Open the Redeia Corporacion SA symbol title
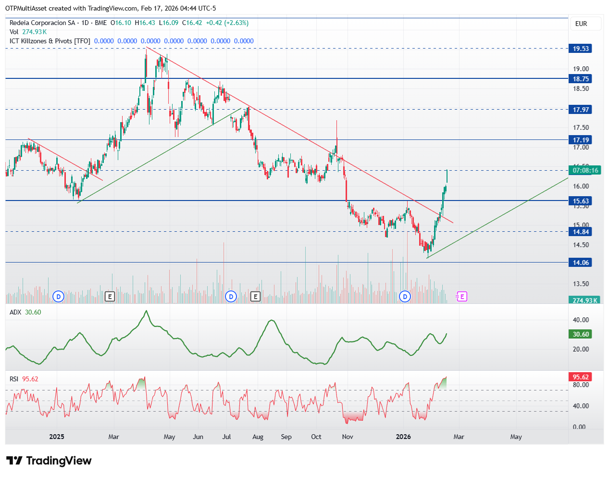This screenshot has width=609, height=477. click(42, 23)
